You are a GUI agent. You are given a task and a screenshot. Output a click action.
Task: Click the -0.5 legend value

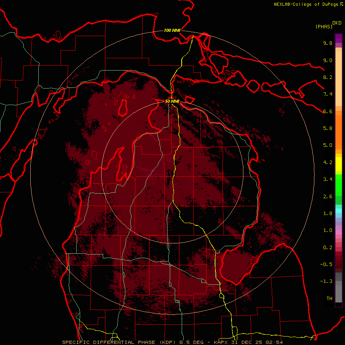pyautogui.click(x=326, y=264)
